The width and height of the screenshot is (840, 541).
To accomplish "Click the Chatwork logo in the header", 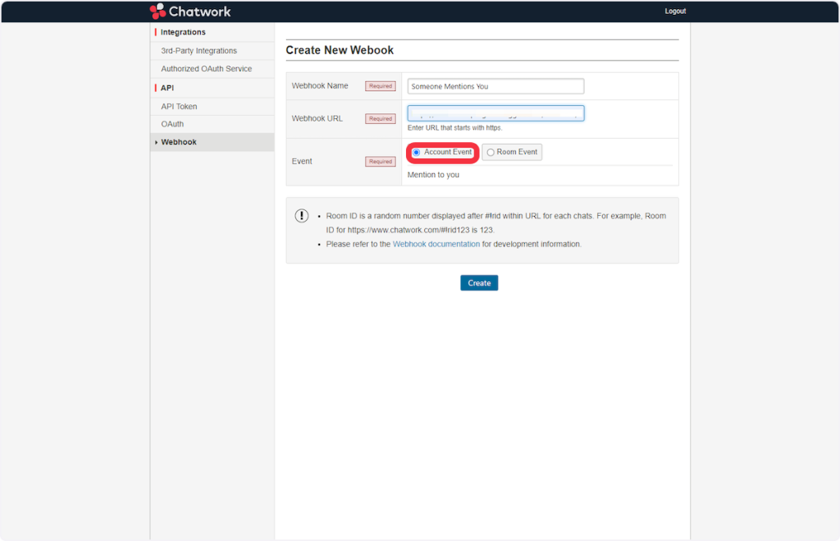I will tap(190, 11).
